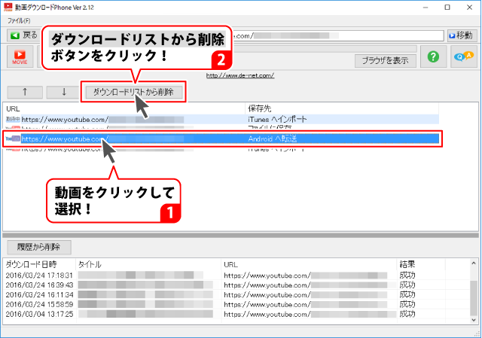Click the history scrollbar up arrow
The height and width of the screenshot is (338, 482).
(x=474, y=263)
